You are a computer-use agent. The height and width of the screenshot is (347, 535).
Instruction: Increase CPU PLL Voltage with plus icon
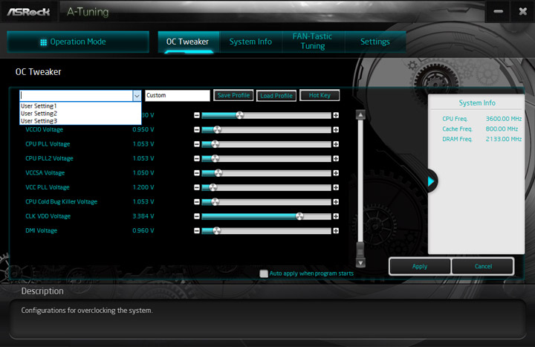(336, 144)
